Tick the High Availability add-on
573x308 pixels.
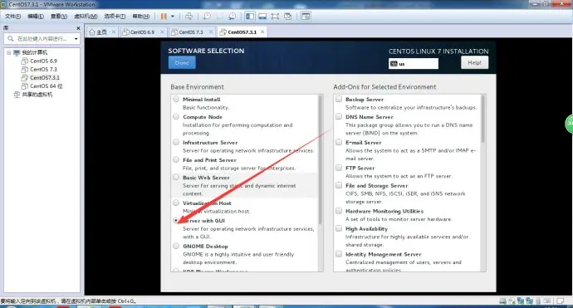[339, 228]
